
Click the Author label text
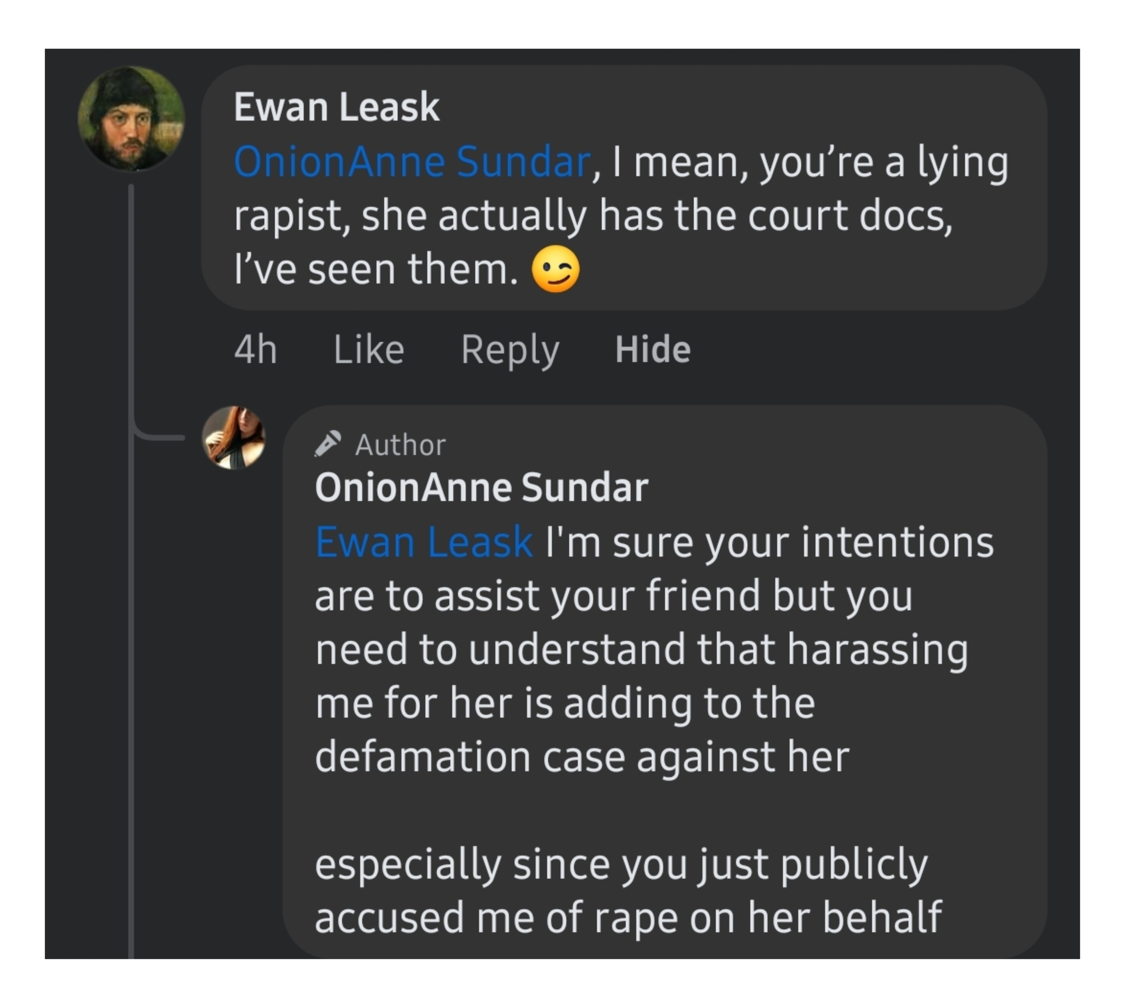tap(400, 445)
